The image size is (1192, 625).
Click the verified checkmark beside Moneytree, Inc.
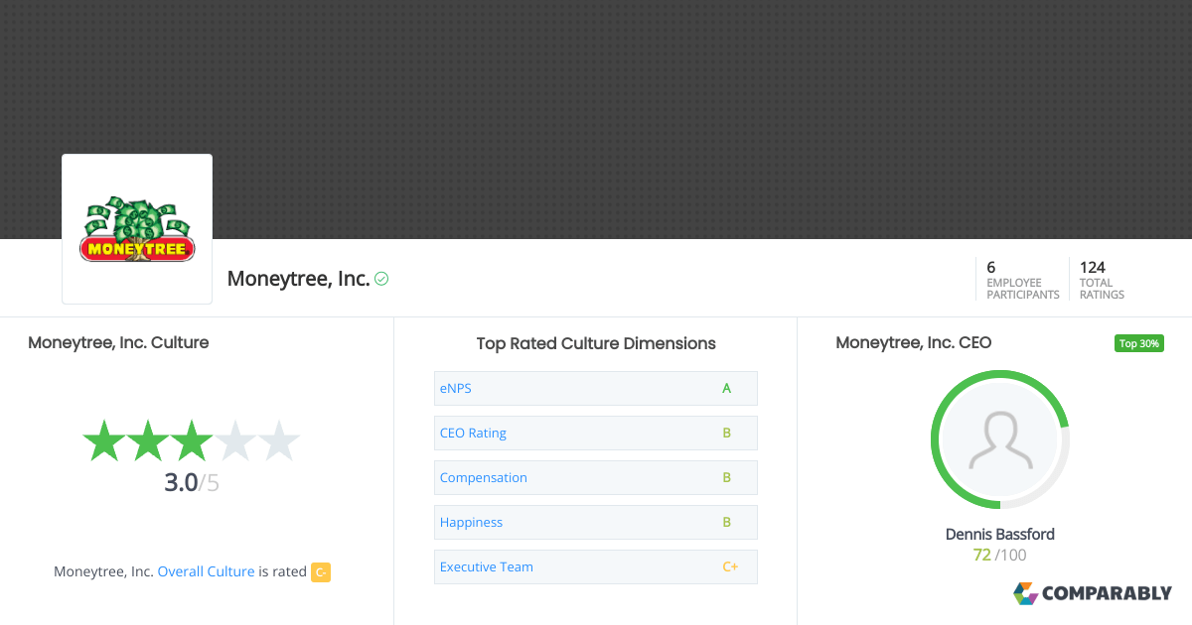pos(380,279)
